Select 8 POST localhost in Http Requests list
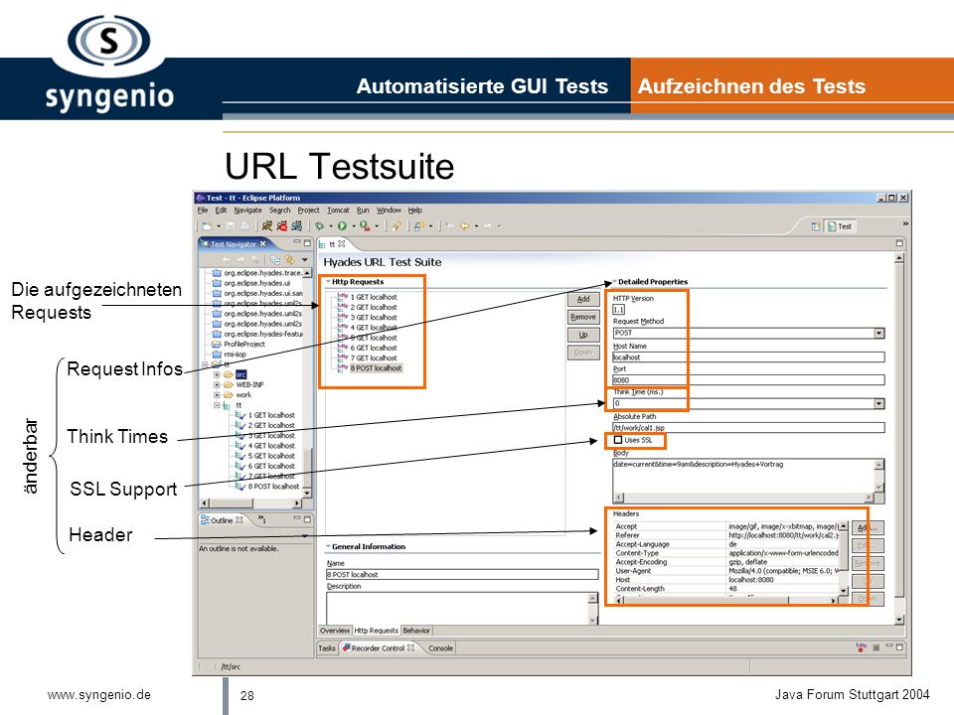Viewport: 954px width, 715px height. click(x=376, y=368)
